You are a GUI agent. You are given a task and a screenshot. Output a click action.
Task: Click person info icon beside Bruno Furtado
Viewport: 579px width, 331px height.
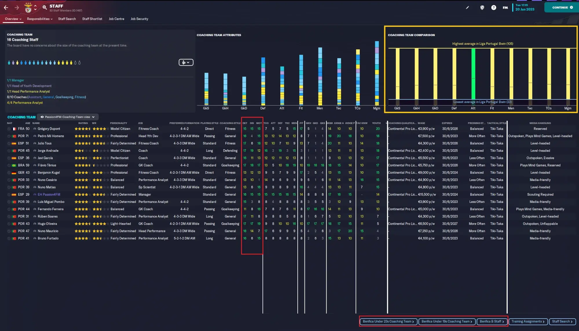pyautogui.click(x=35, y=238)
